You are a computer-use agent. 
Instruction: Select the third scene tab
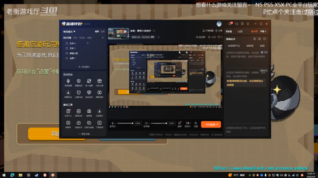pos(82,38)
